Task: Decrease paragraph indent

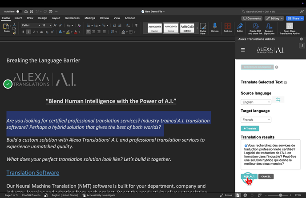Action: tap(114, 25)
